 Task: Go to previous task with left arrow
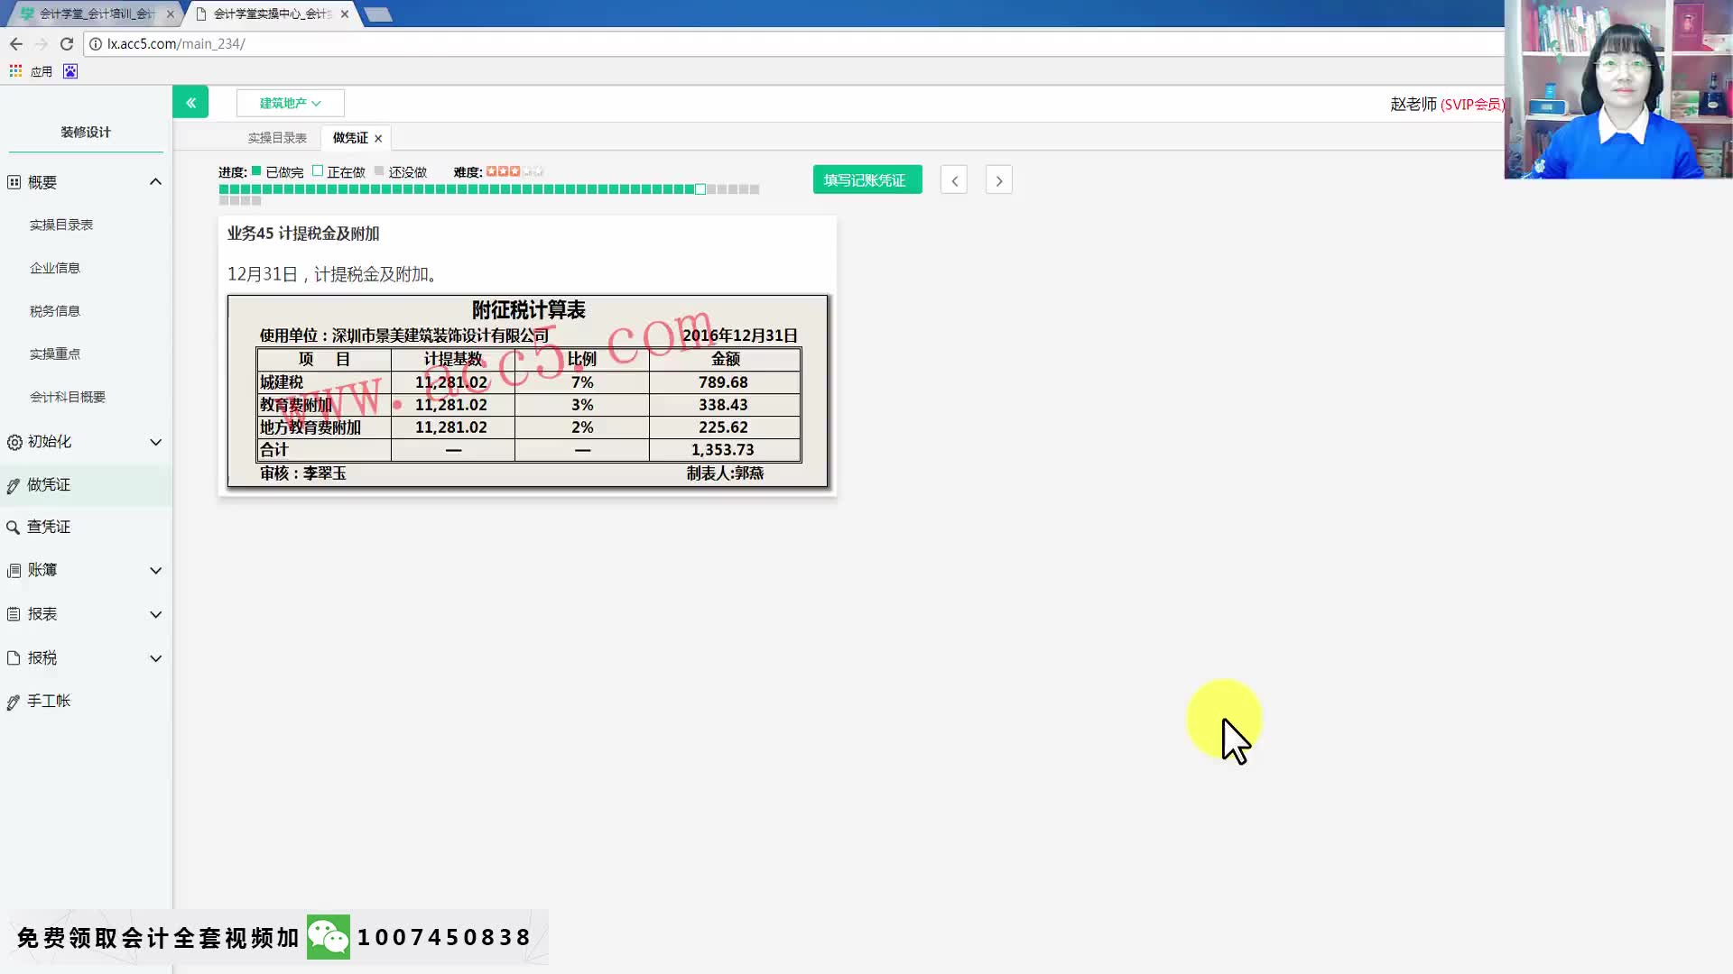(954, 180)
